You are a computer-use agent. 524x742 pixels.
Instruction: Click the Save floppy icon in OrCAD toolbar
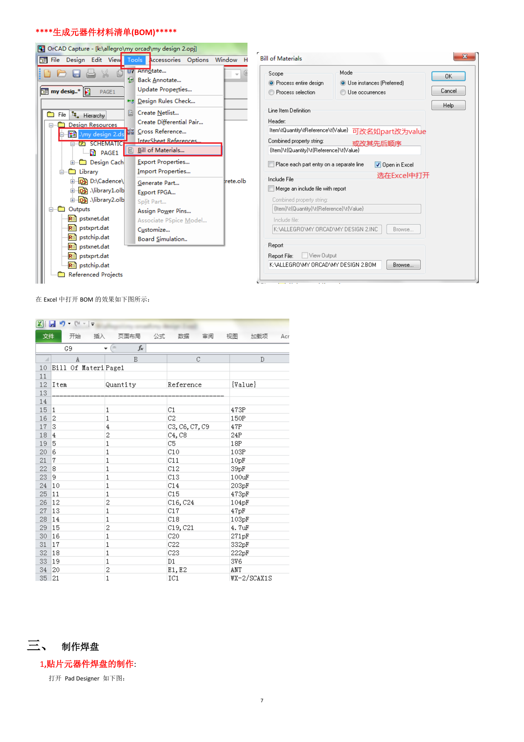pos(76,74)
